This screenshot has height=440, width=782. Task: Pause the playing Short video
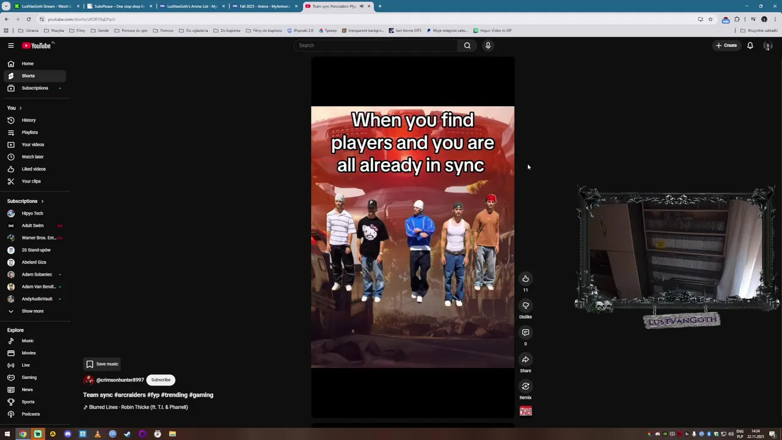click(x=412, y=237)
